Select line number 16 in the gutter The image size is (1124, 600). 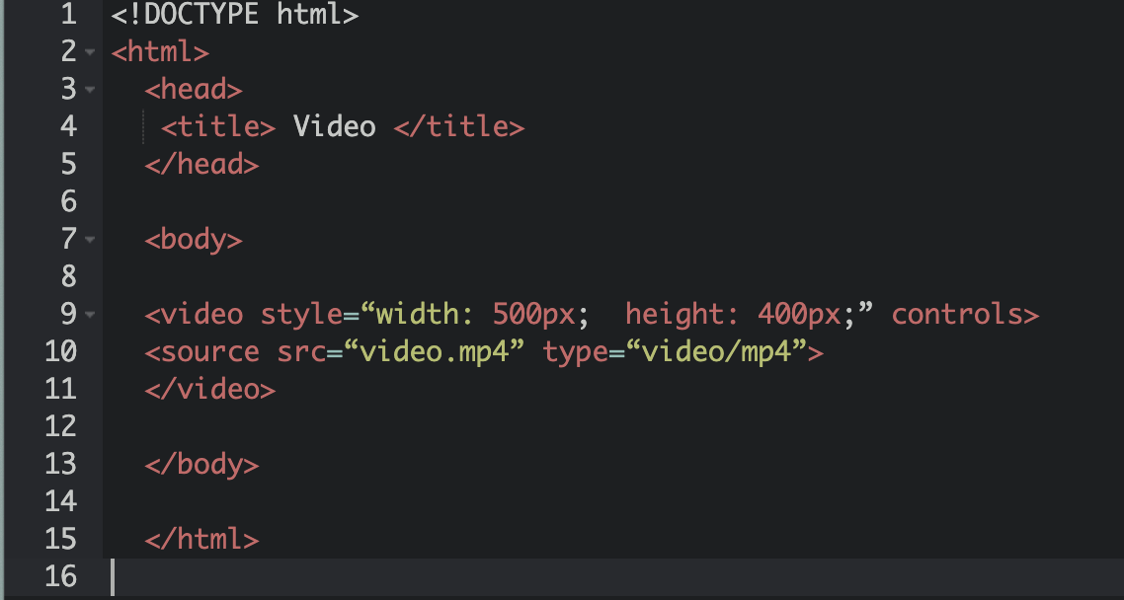point(60,576)
